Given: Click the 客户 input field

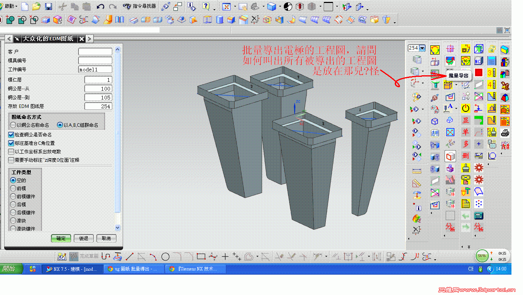Looking at the screenshot, I should pyautogui.click(x=95, y=51).
